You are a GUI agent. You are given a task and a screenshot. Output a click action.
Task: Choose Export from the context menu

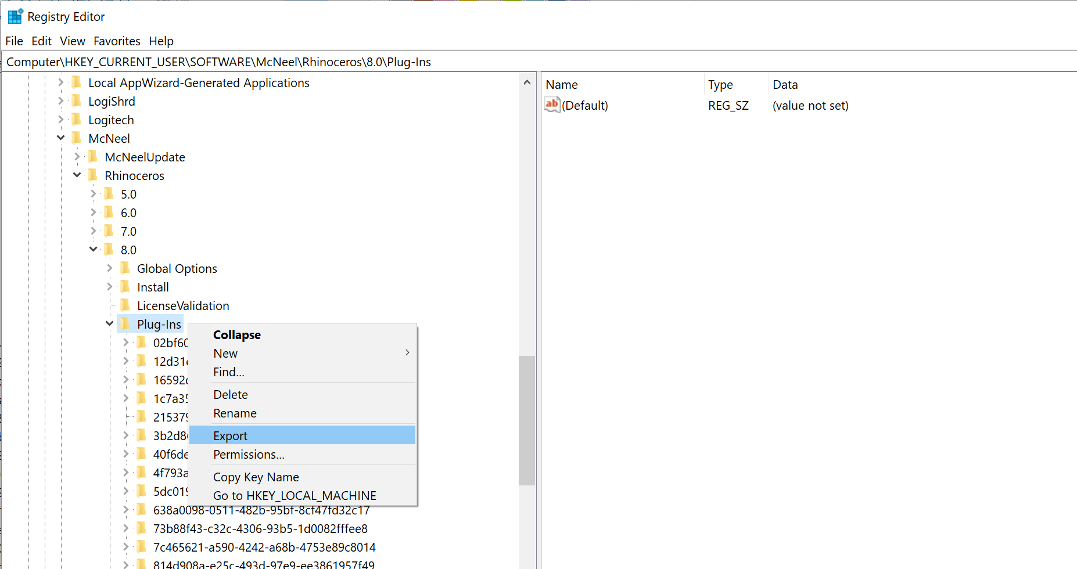tap(302, 435)
